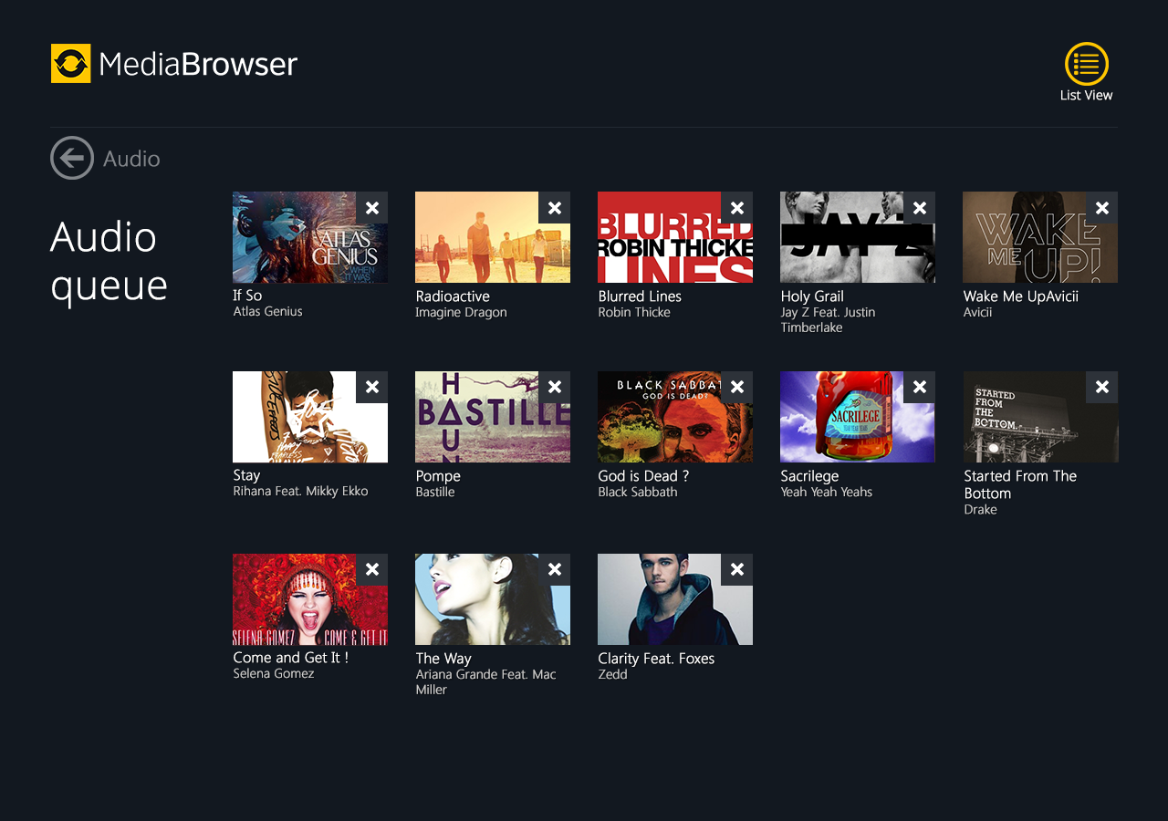Select the Blurred Lines song title

pyautogui.click(x=640, y=296)
